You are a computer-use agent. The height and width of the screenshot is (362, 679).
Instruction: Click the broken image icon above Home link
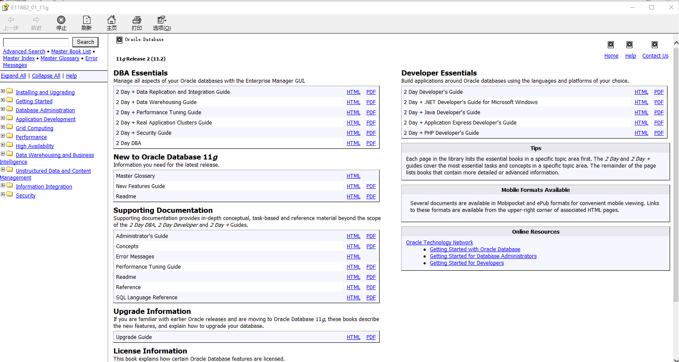[611, 45]
